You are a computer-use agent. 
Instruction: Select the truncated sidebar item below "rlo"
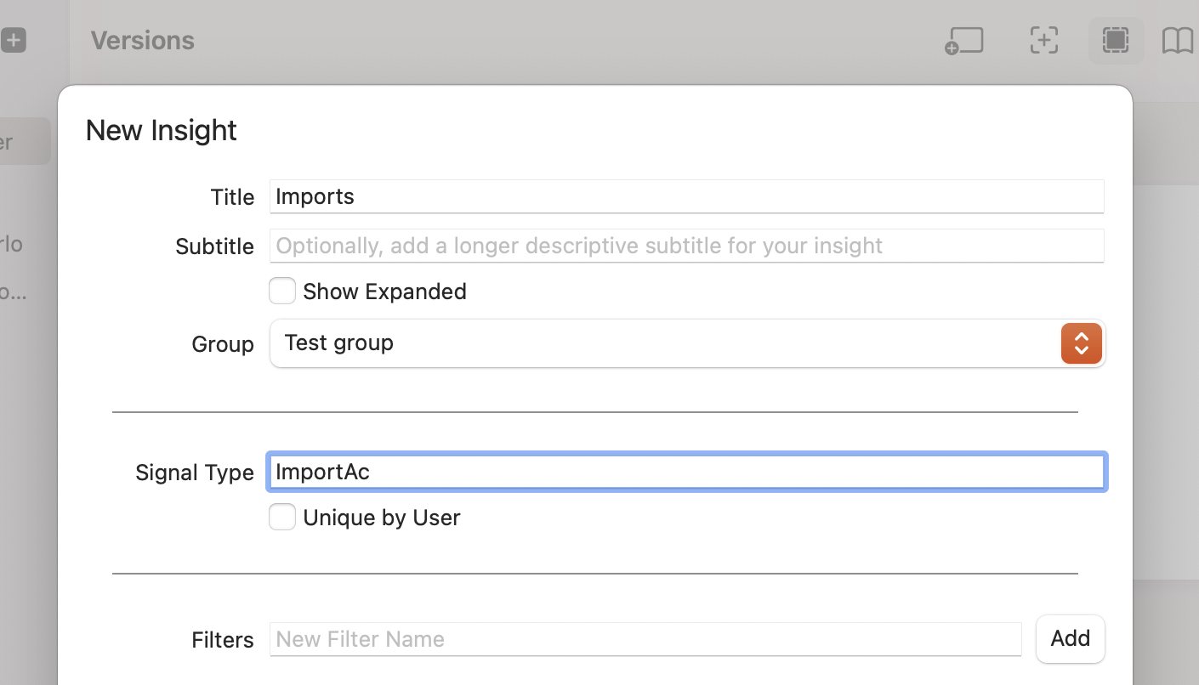coord(13,292)
